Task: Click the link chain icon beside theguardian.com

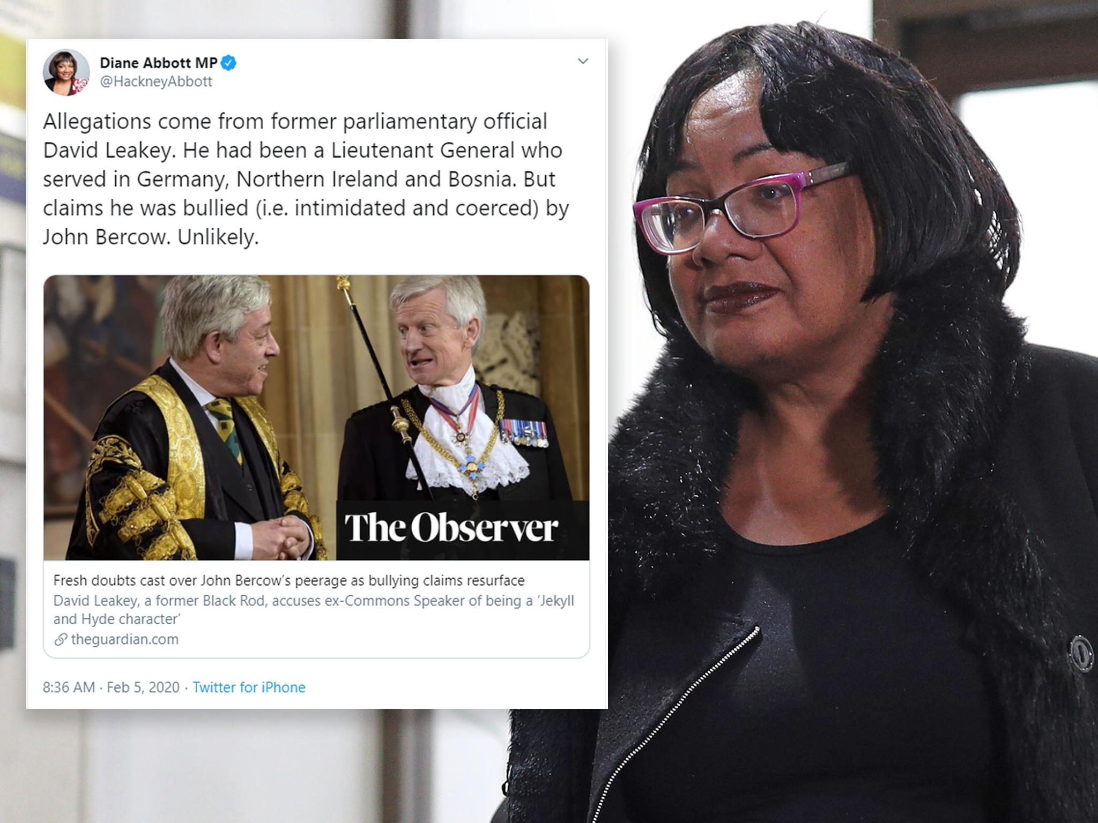Action: pos(61,639)
